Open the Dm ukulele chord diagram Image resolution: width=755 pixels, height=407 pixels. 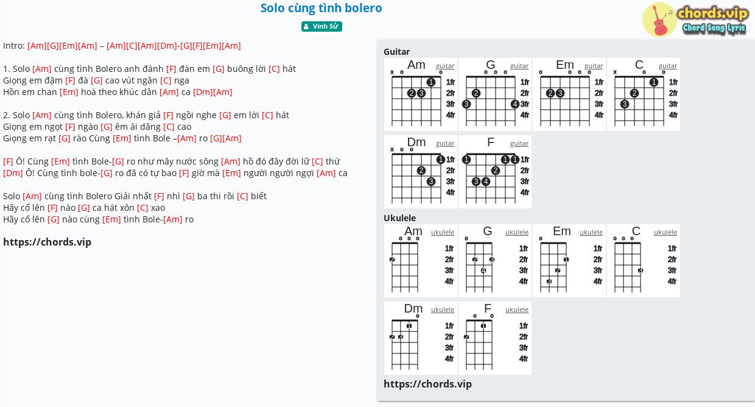pos(421,338)
